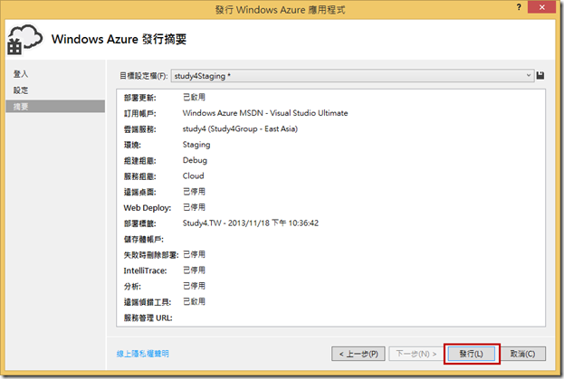Go to the 登入 step
This screenshot has height=379, width=564.
point(21,74)
